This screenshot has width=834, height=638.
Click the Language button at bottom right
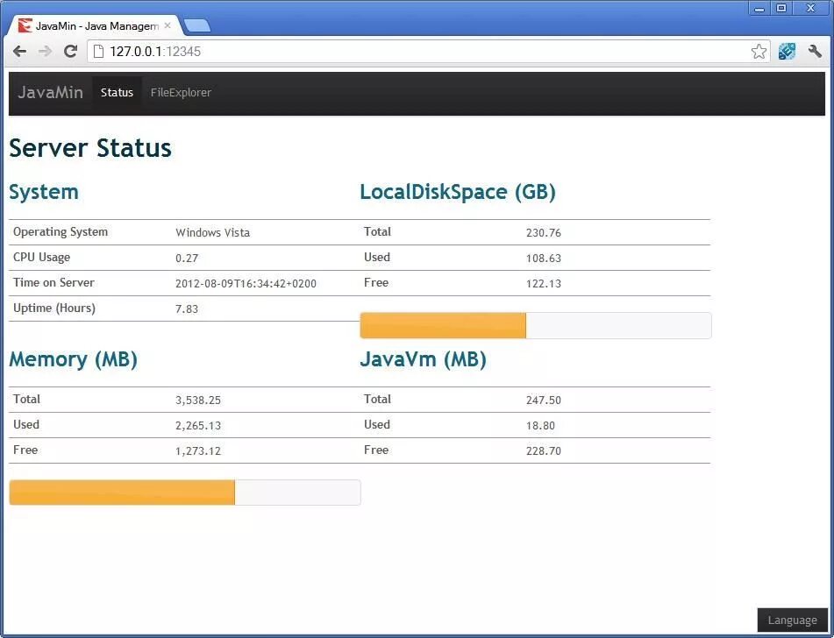coord(793,620)
